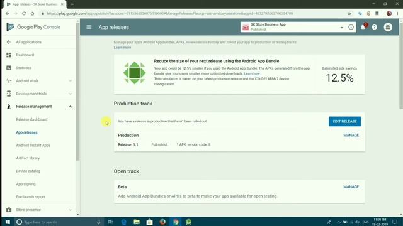Screen dimensions: 403x226
Task: Click MANAGE for Production track
Action: (351, 135)
